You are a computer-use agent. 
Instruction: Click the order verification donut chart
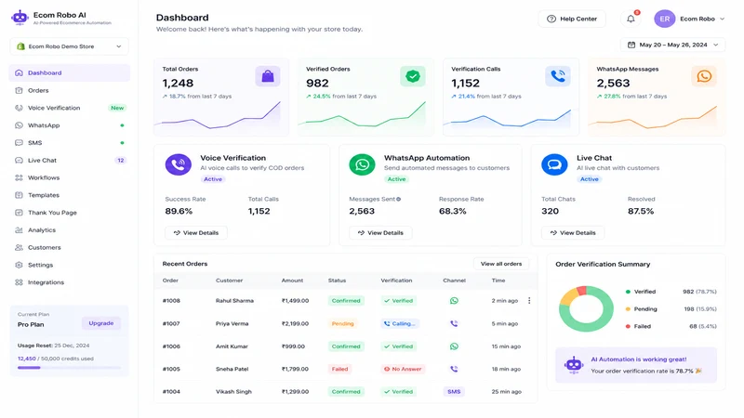(586, 309)
